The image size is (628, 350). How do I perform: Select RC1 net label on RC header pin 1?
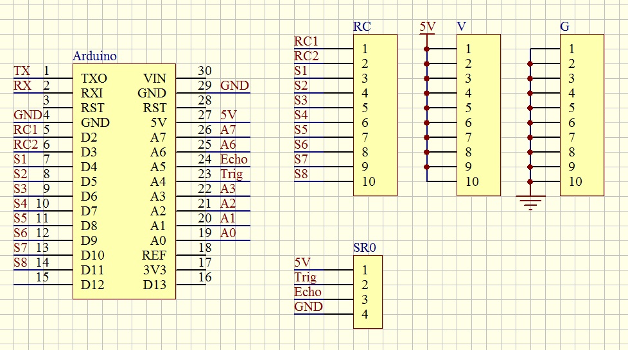(306, 41)
